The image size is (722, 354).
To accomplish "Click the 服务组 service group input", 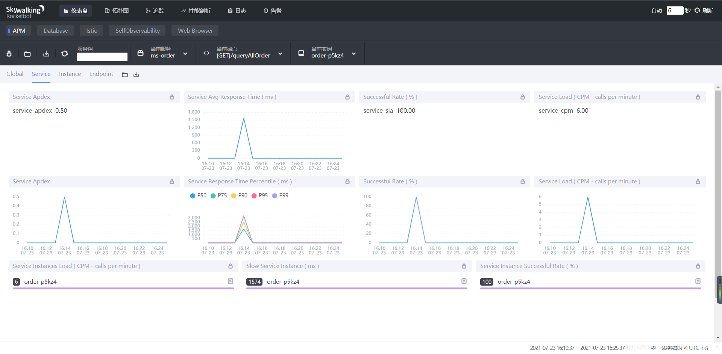I will pos(102,57).
